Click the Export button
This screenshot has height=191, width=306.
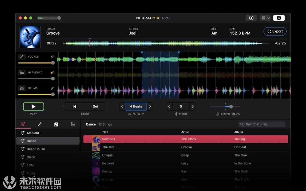(275, 31)
